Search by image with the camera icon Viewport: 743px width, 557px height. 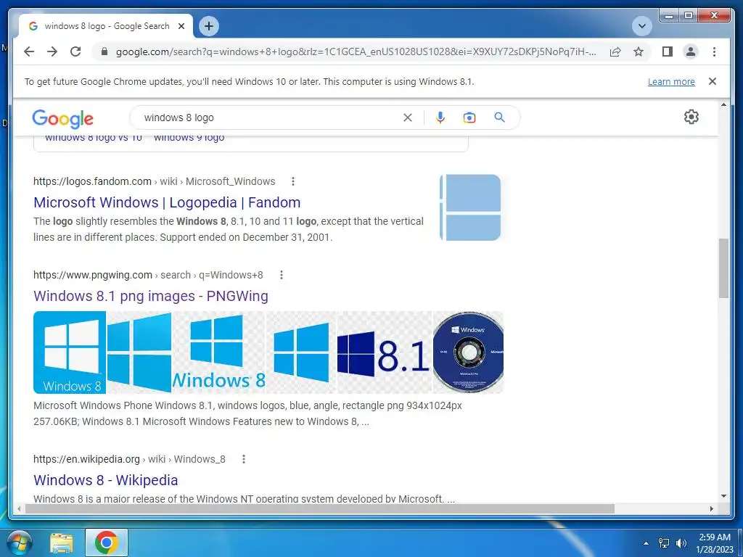pos(469,117)
